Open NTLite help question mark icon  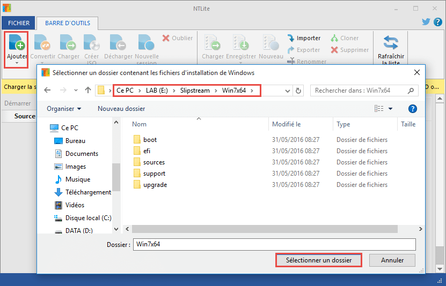[x=438, y=22]
